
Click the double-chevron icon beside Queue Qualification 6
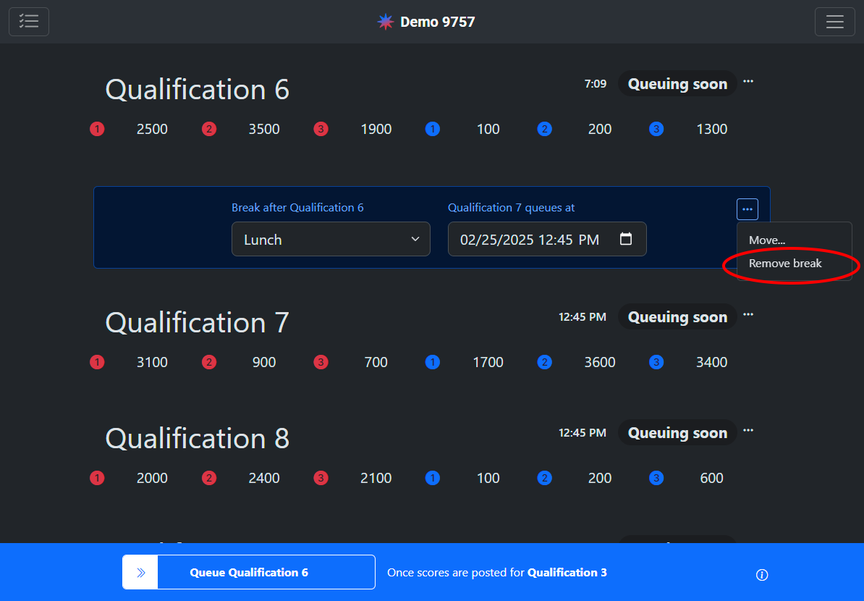click(x=141, y=573)
